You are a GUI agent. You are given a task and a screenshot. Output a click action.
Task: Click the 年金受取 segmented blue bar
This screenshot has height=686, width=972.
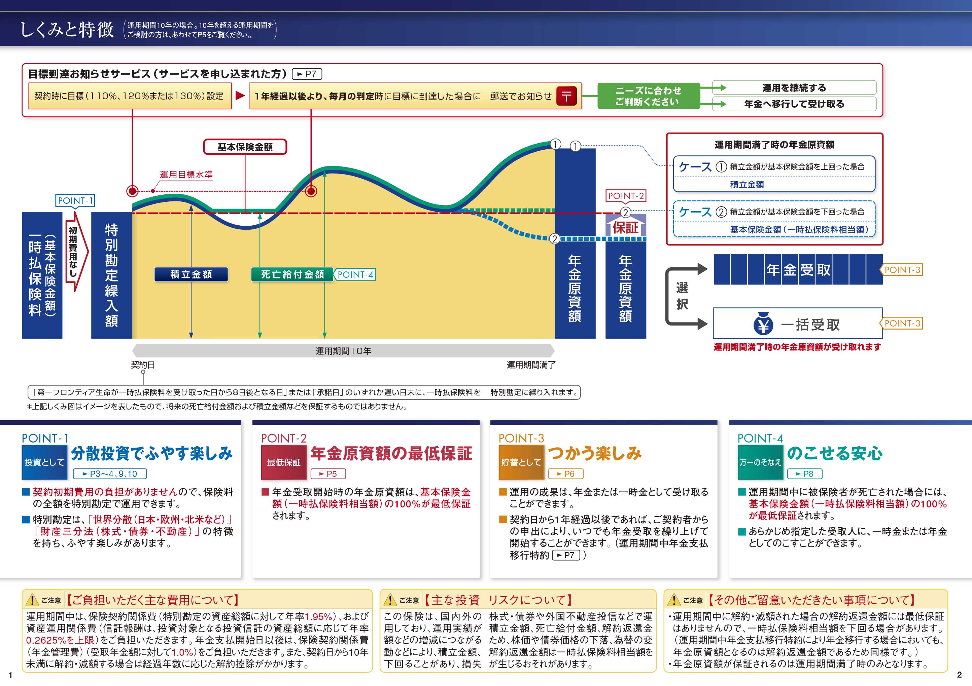(x=798, y=269)
